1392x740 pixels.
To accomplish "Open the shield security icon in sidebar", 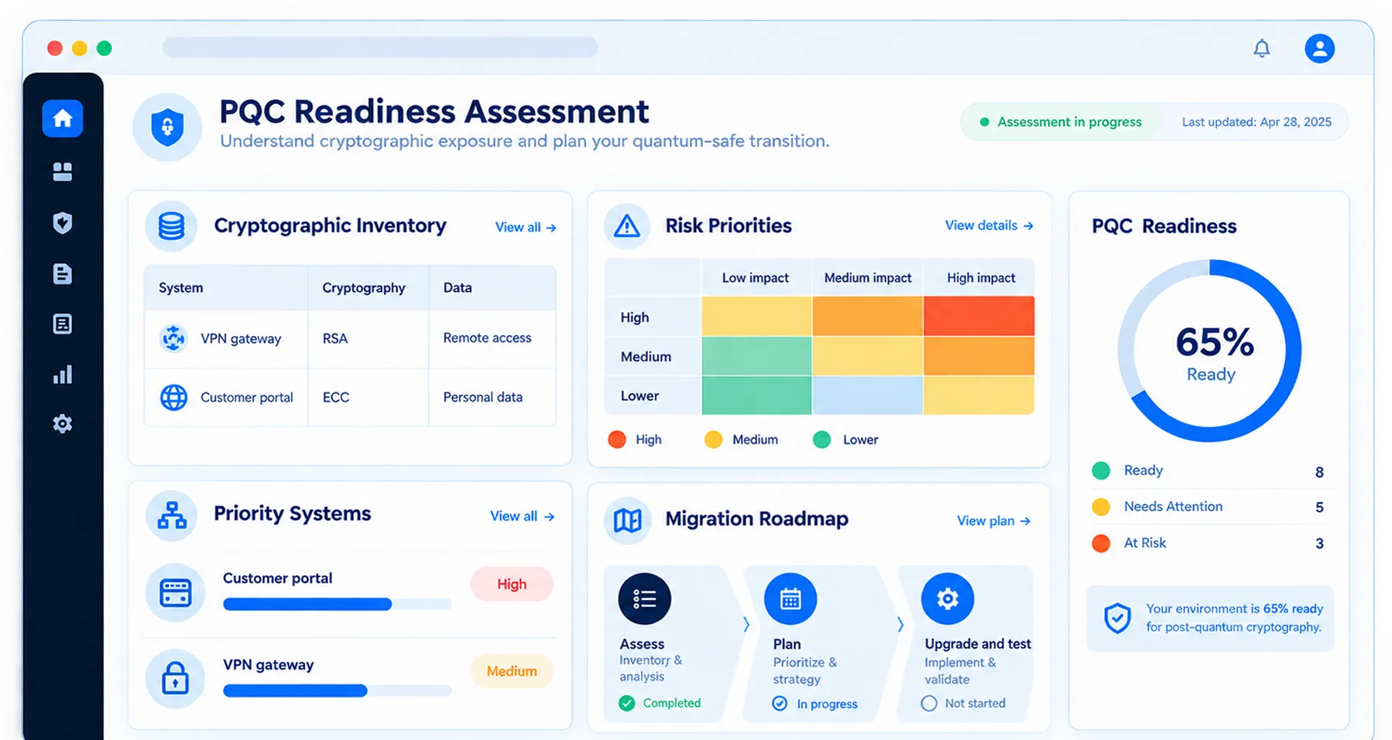I will [63, 223].
